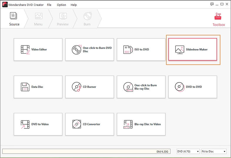231x158 pixels.
Task: Open the Video Editor tool icon
Action: 25,49
